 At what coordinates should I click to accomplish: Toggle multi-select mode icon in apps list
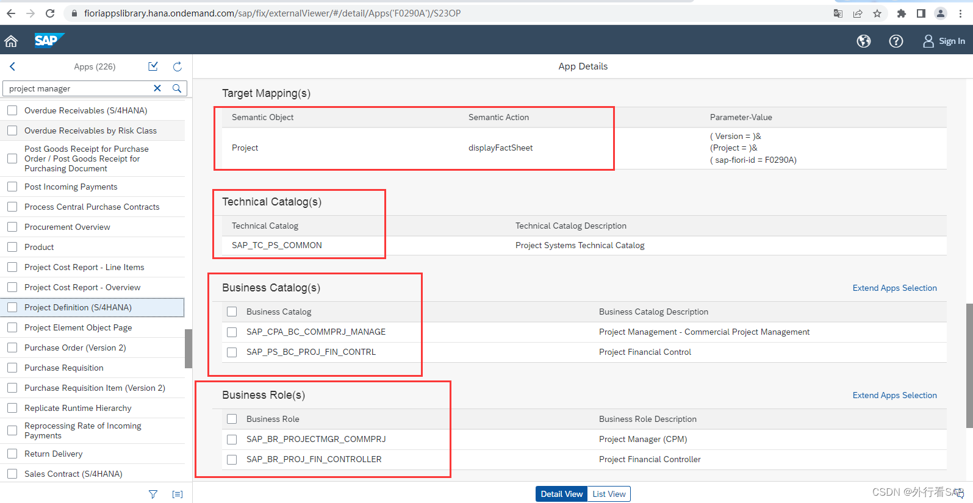tap(153, 66)
